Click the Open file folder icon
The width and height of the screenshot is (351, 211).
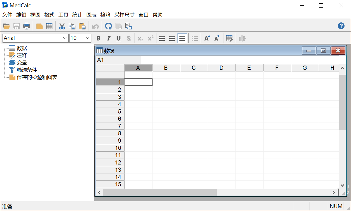coord(6,26)
